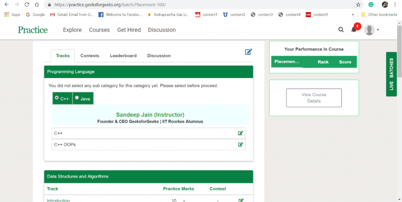Screen dimensions: 402x202
Task: Click the search magnifier icon
Action: click(341, 30)
